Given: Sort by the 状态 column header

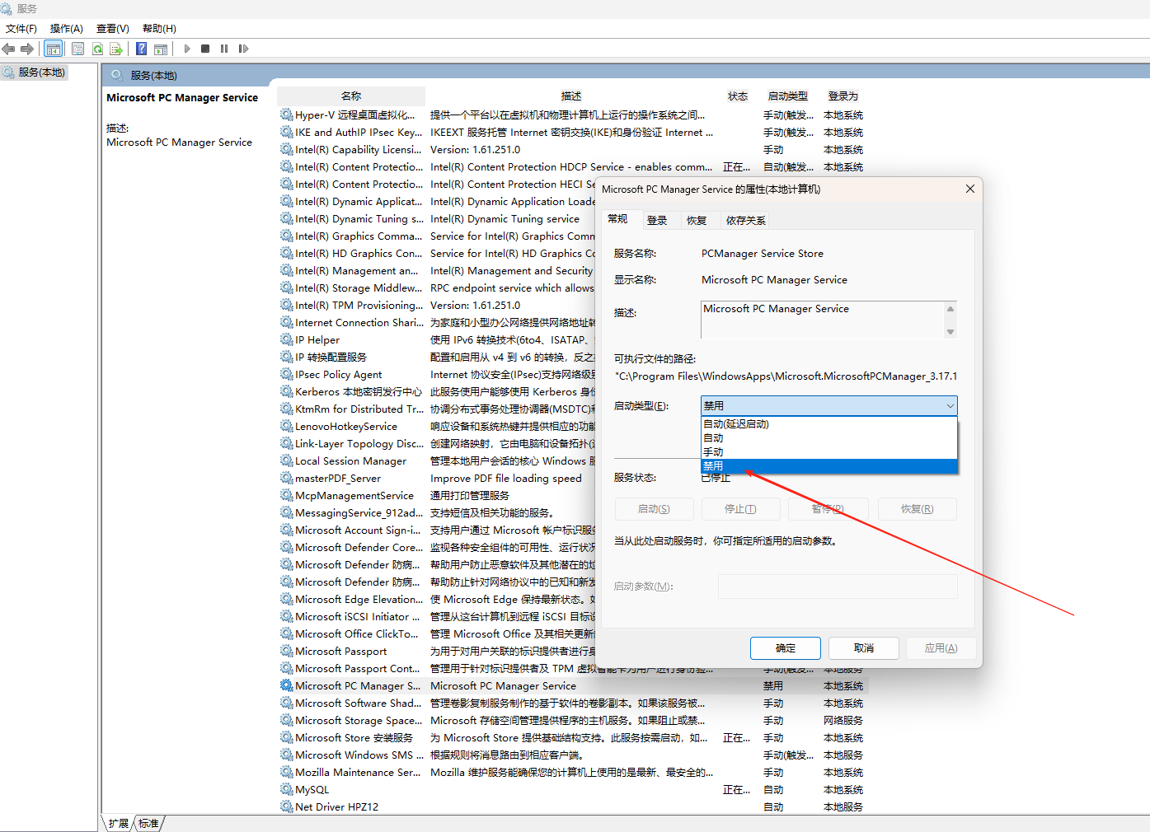Looking at the screenshot, I should (738, 96).
